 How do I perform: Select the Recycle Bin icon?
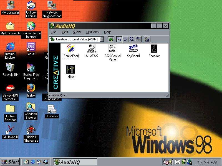(x=10, y=70)
